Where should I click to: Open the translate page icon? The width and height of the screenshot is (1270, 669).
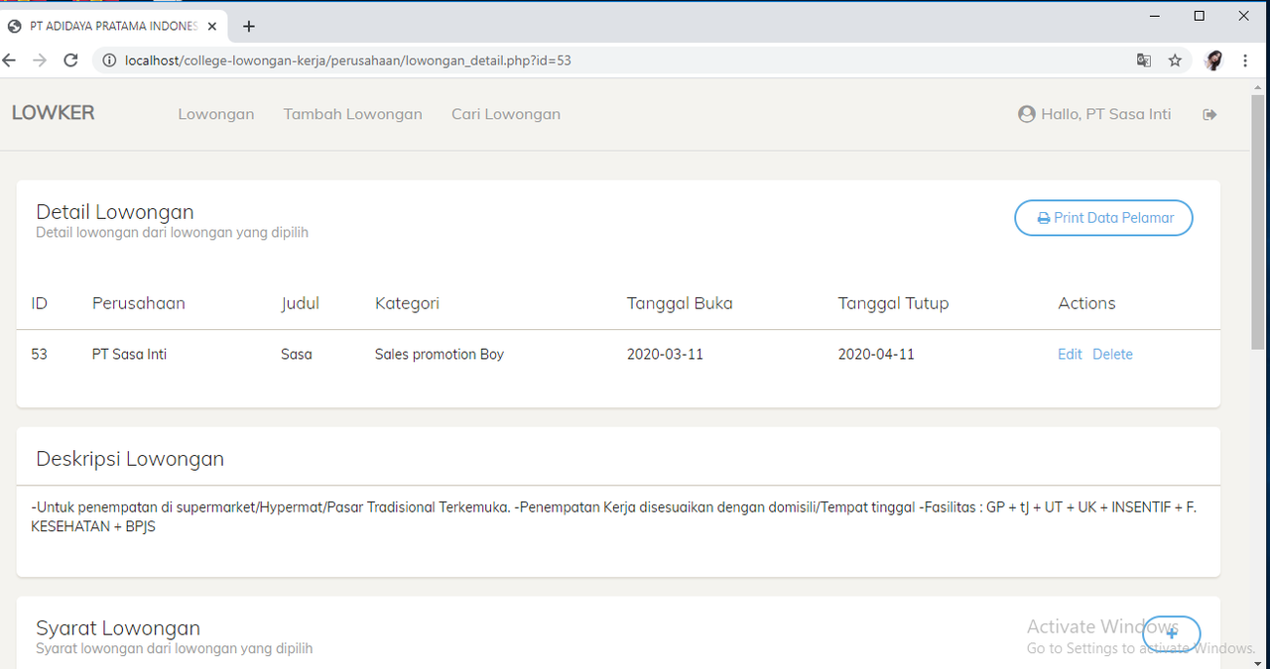1144,60
